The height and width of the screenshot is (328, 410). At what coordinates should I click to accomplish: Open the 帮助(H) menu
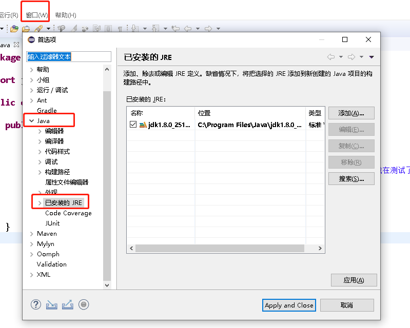[x=66, y=15]
